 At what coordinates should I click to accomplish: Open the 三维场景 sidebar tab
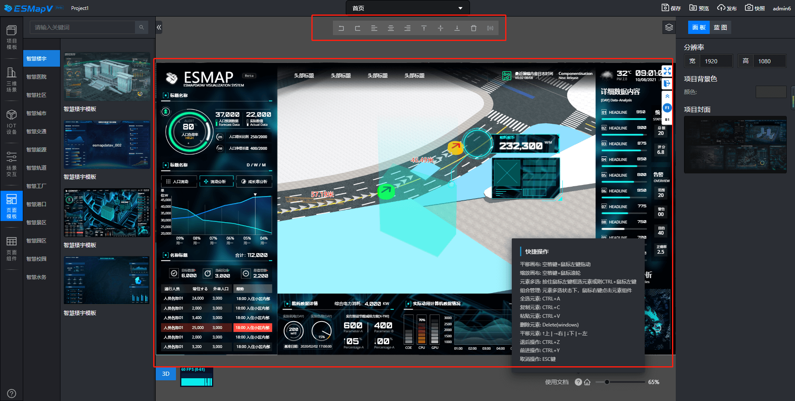12,80
